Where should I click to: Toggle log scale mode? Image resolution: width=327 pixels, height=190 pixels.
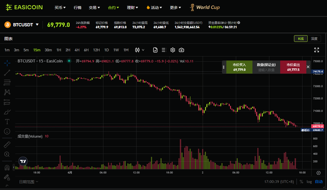click(x=309, y=182)
